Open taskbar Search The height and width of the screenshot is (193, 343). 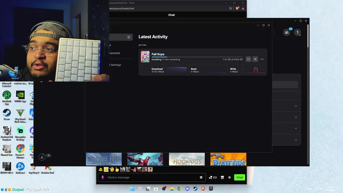point(140,189)
